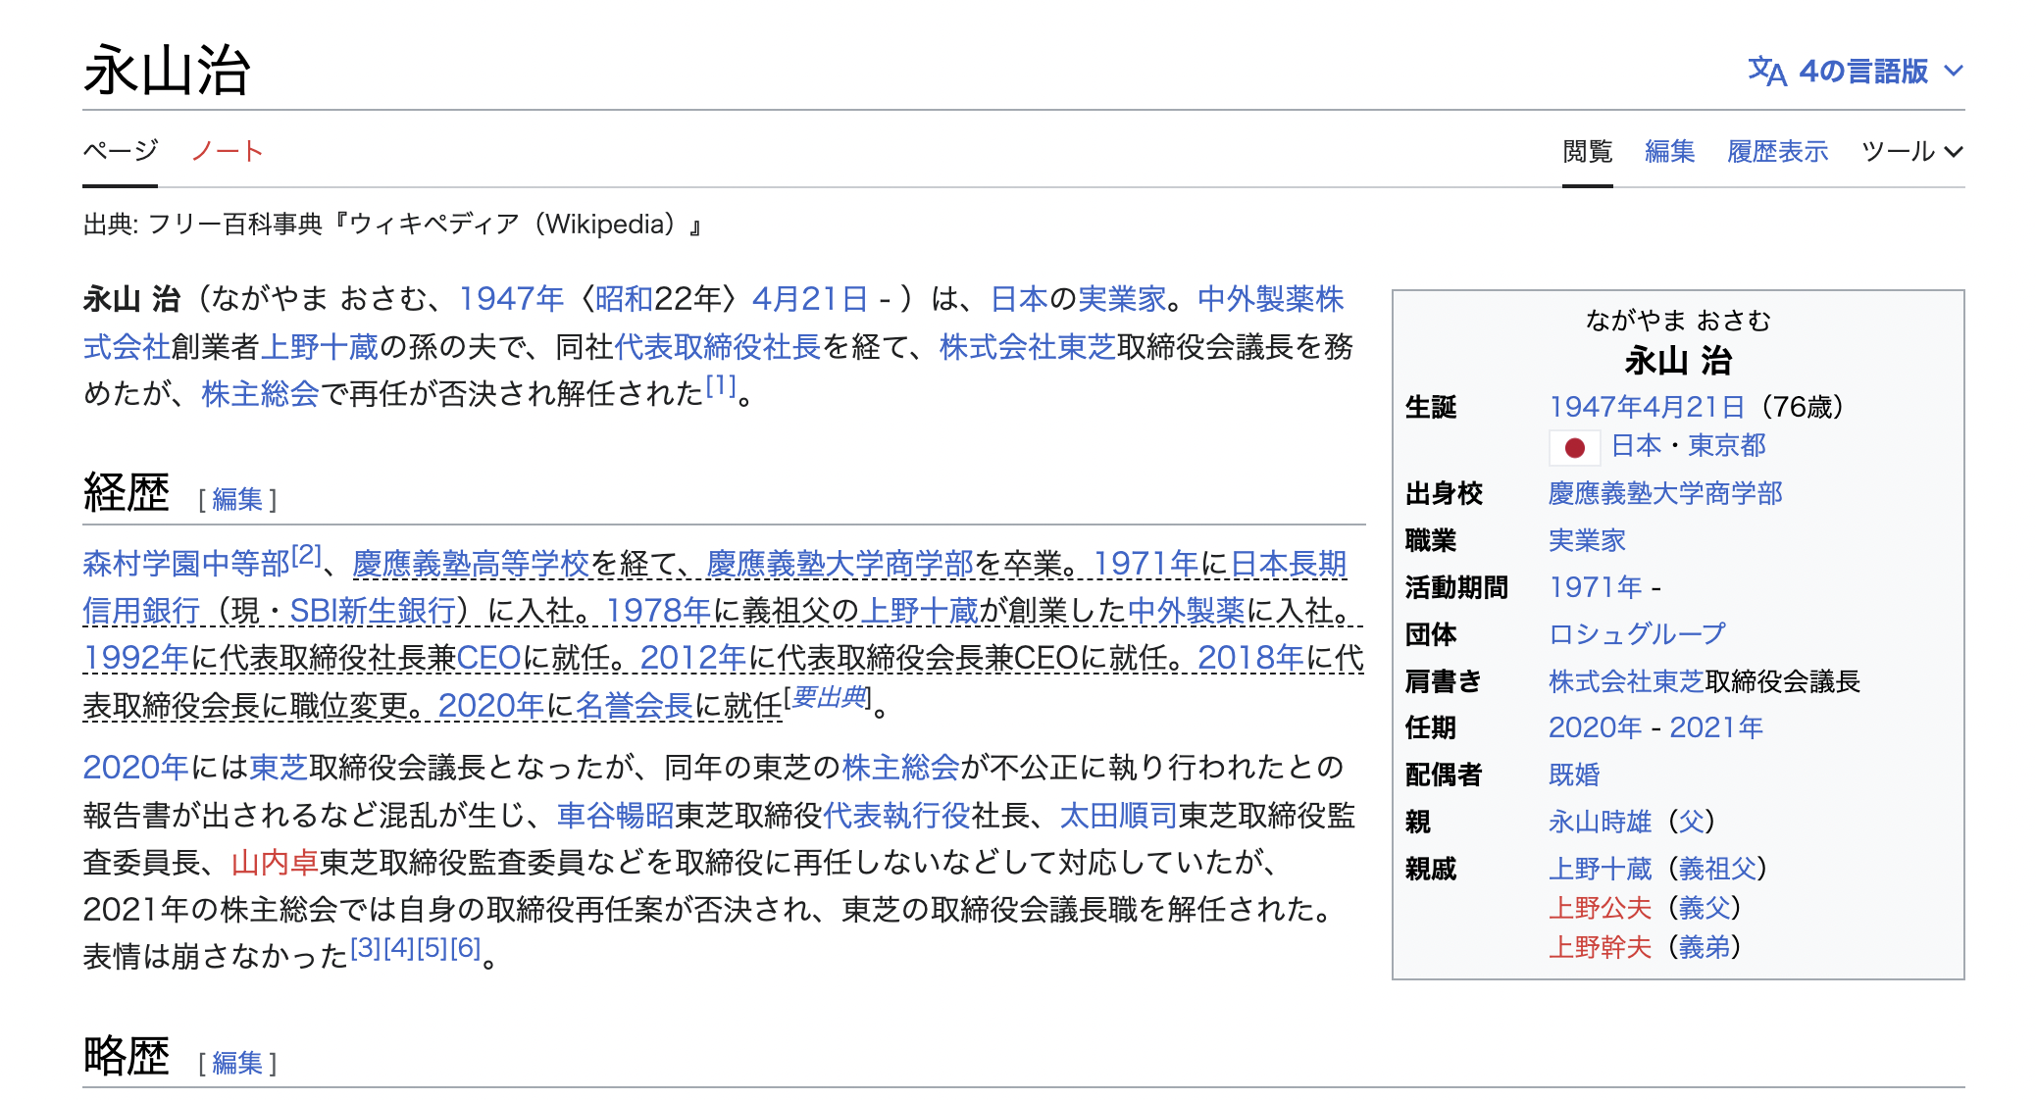
Task: Open the ロシュグループ link
Action: pyautogui.click(x=1637, y=634)
